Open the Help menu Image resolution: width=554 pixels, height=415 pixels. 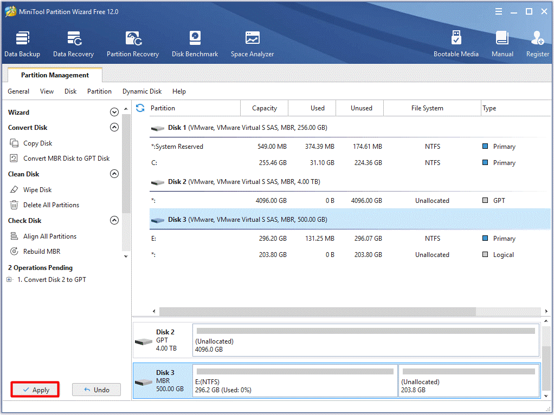(x=179, y=91)
